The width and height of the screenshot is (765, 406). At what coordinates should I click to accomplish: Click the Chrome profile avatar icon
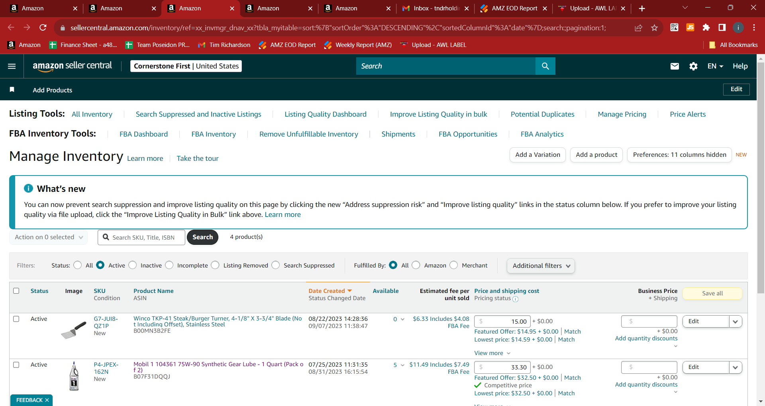coord(738,27)
